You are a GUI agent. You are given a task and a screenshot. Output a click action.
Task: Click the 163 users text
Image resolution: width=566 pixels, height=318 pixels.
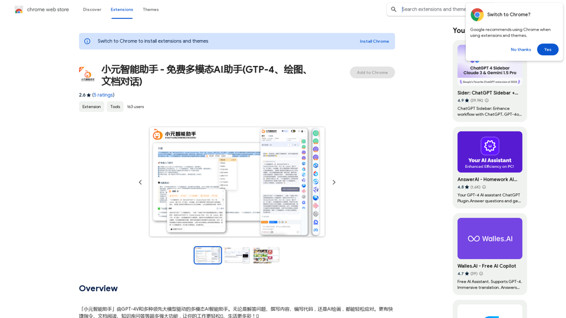click(x=136, y=107)
